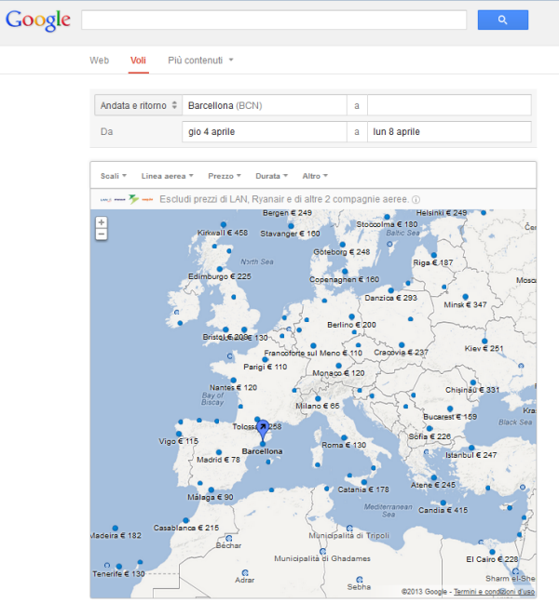Zoom out the map with minus button

click(102, 234)
